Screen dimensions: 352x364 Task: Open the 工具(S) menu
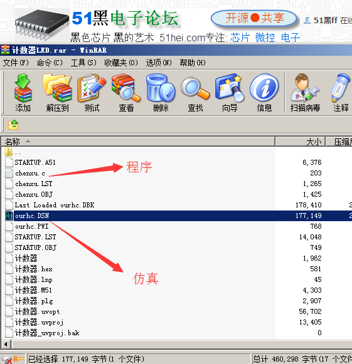tap(83, 63)
